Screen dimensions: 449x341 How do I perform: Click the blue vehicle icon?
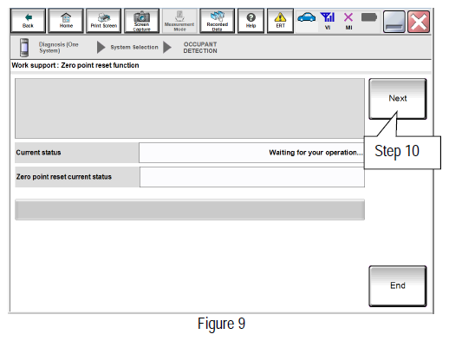pyautogui.click(x=307, y=17)
